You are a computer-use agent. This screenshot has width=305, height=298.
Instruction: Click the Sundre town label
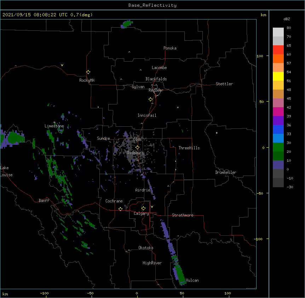point(103,138)
